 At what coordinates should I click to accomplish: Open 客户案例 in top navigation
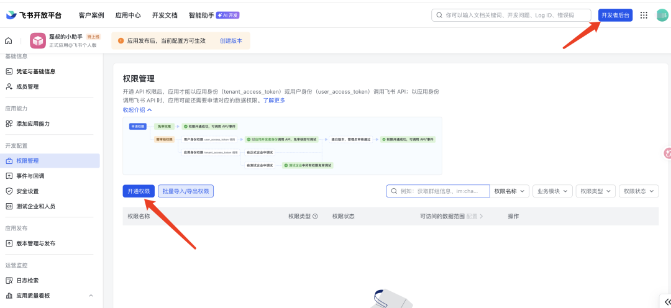click(91, 15)
